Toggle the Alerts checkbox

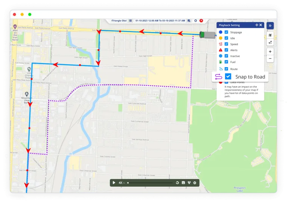point(226,50)
